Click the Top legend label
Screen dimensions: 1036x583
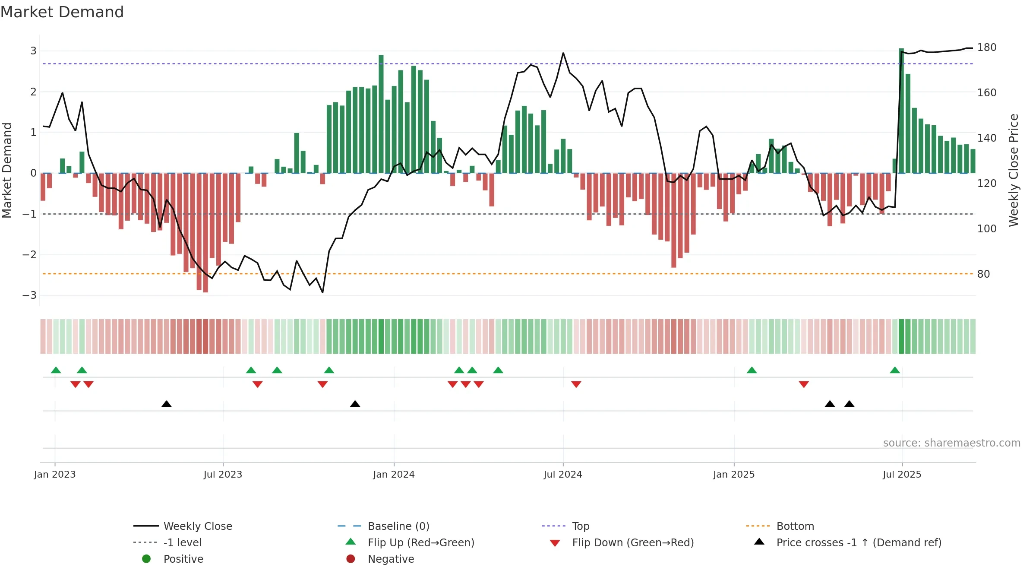581,526
